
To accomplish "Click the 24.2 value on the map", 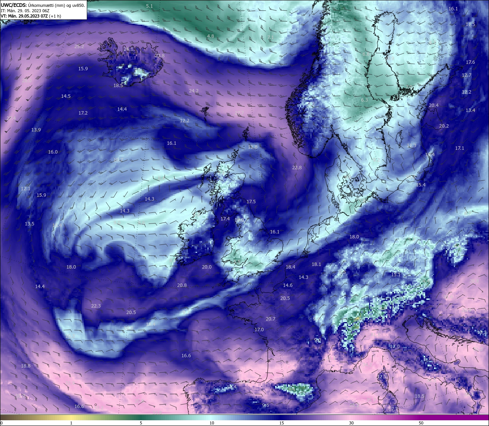I will [x=194, y=91].
